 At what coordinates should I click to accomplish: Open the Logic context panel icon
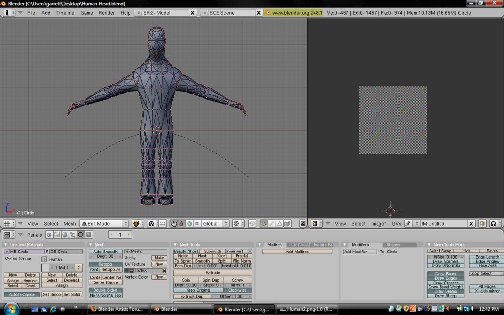49,235
